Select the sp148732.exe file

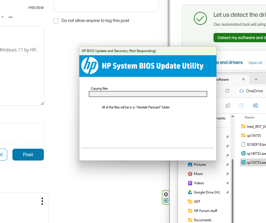pyautogui.click(x=253, y=153)
